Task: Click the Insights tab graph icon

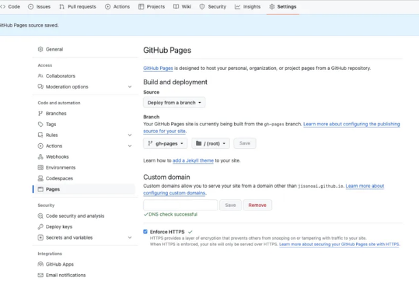Action: pyautogui.click(x=238, y=7)
